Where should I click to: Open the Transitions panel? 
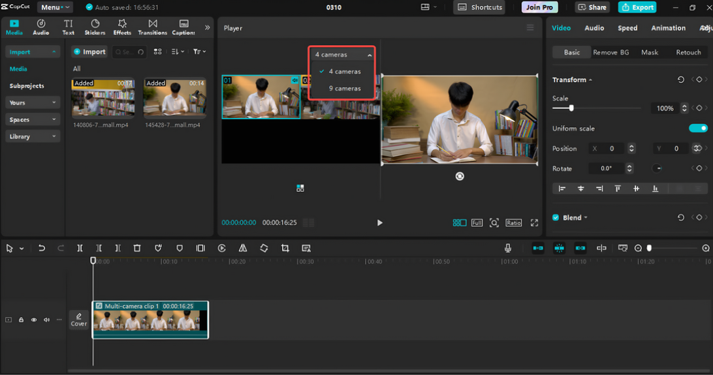click(x=152, y=27)
